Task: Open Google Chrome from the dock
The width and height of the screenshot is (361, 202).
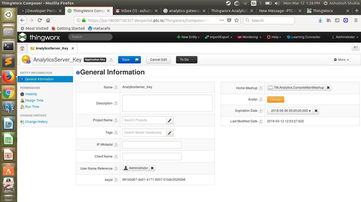Action: [8, 92]
